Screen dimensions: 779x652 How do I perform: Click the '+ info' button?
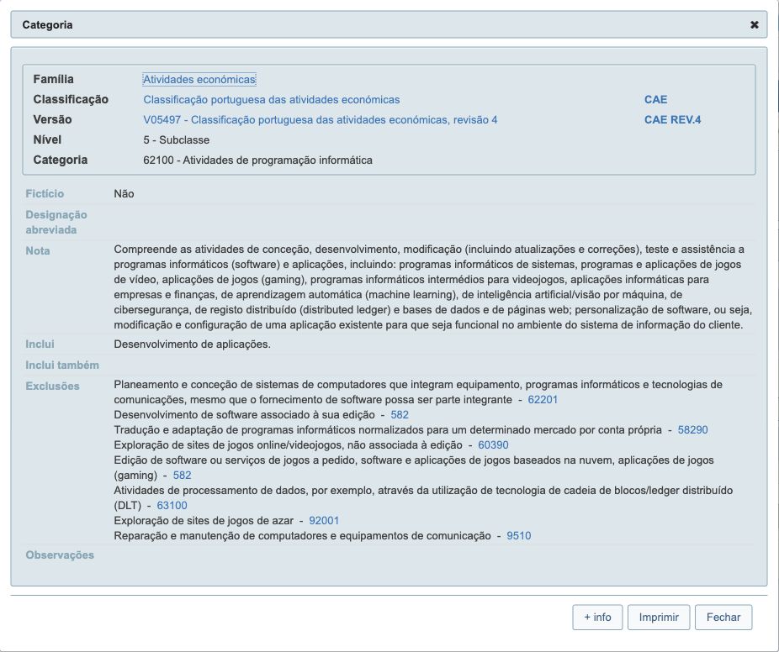coord(597,618)
